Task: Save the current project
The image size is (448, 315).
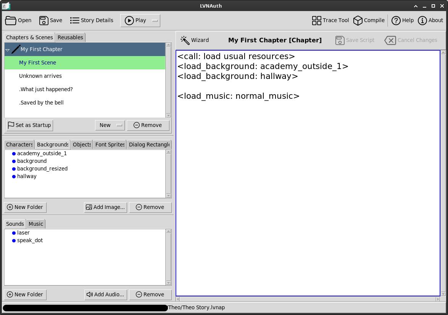Action: [50, 20]
